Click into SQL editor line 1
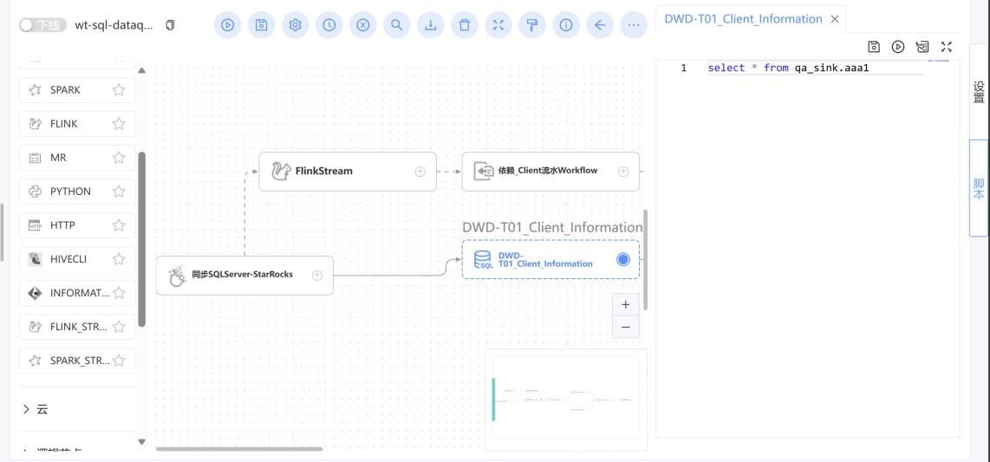 coord(816,68)
